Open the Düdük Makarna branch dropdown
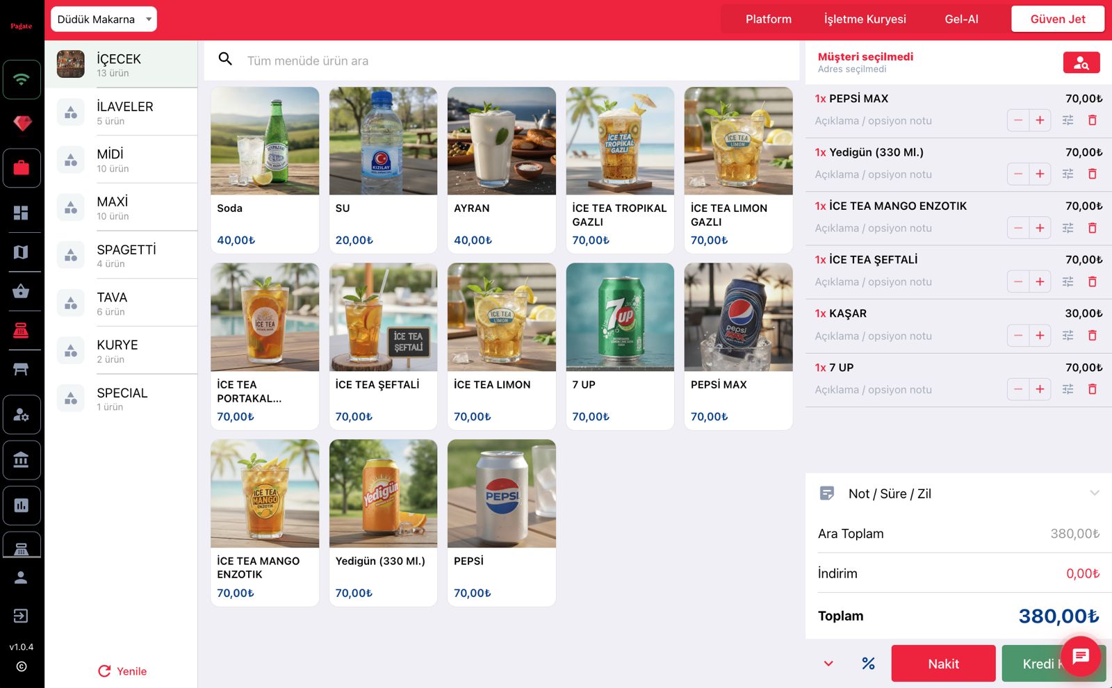The image size is (1112, 688). click(x=104, y=19)
